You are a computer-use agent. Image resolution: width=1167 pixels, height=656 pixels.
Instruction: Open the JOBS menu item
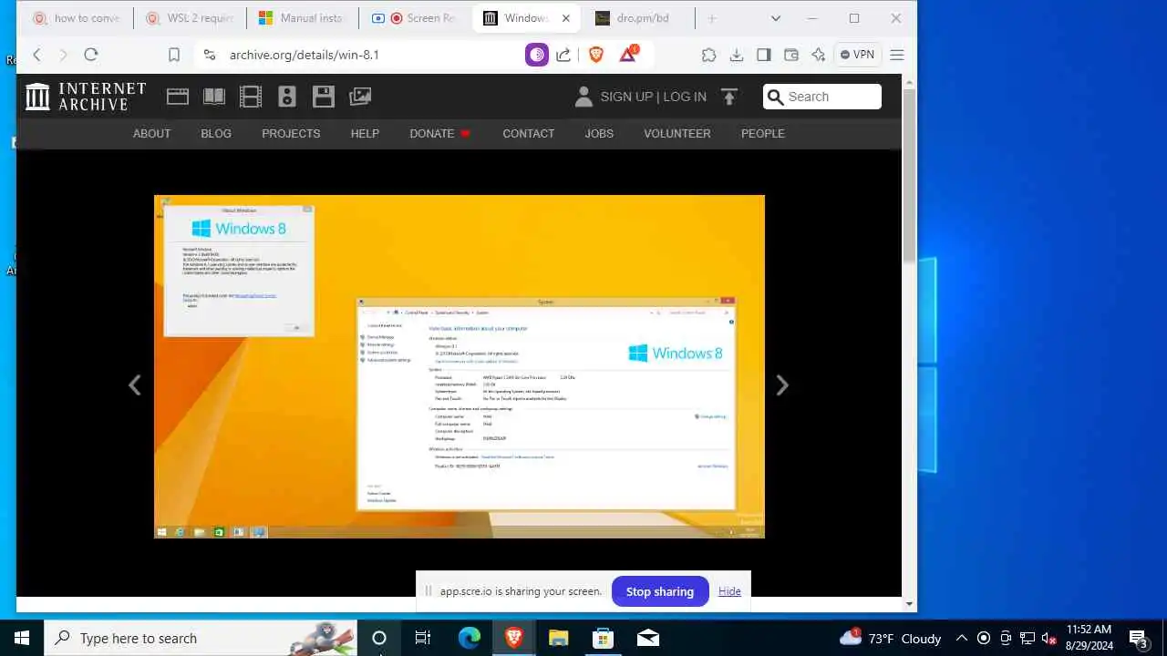pos(599,133)
